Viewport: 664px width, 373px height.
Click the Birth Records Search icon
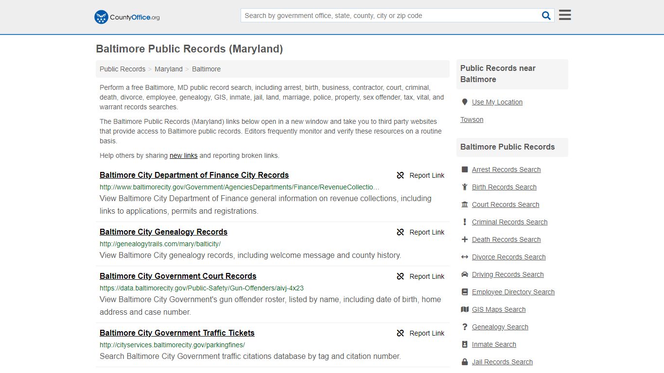465,187
